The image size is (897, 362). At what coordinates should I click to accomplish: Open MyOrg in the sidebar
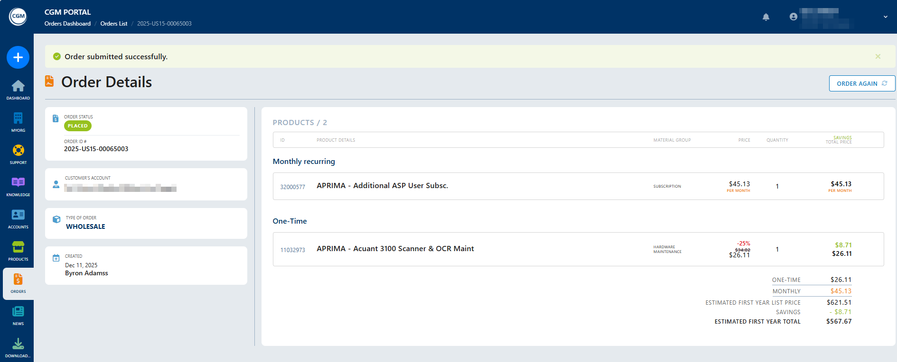(x=18, y=122)
